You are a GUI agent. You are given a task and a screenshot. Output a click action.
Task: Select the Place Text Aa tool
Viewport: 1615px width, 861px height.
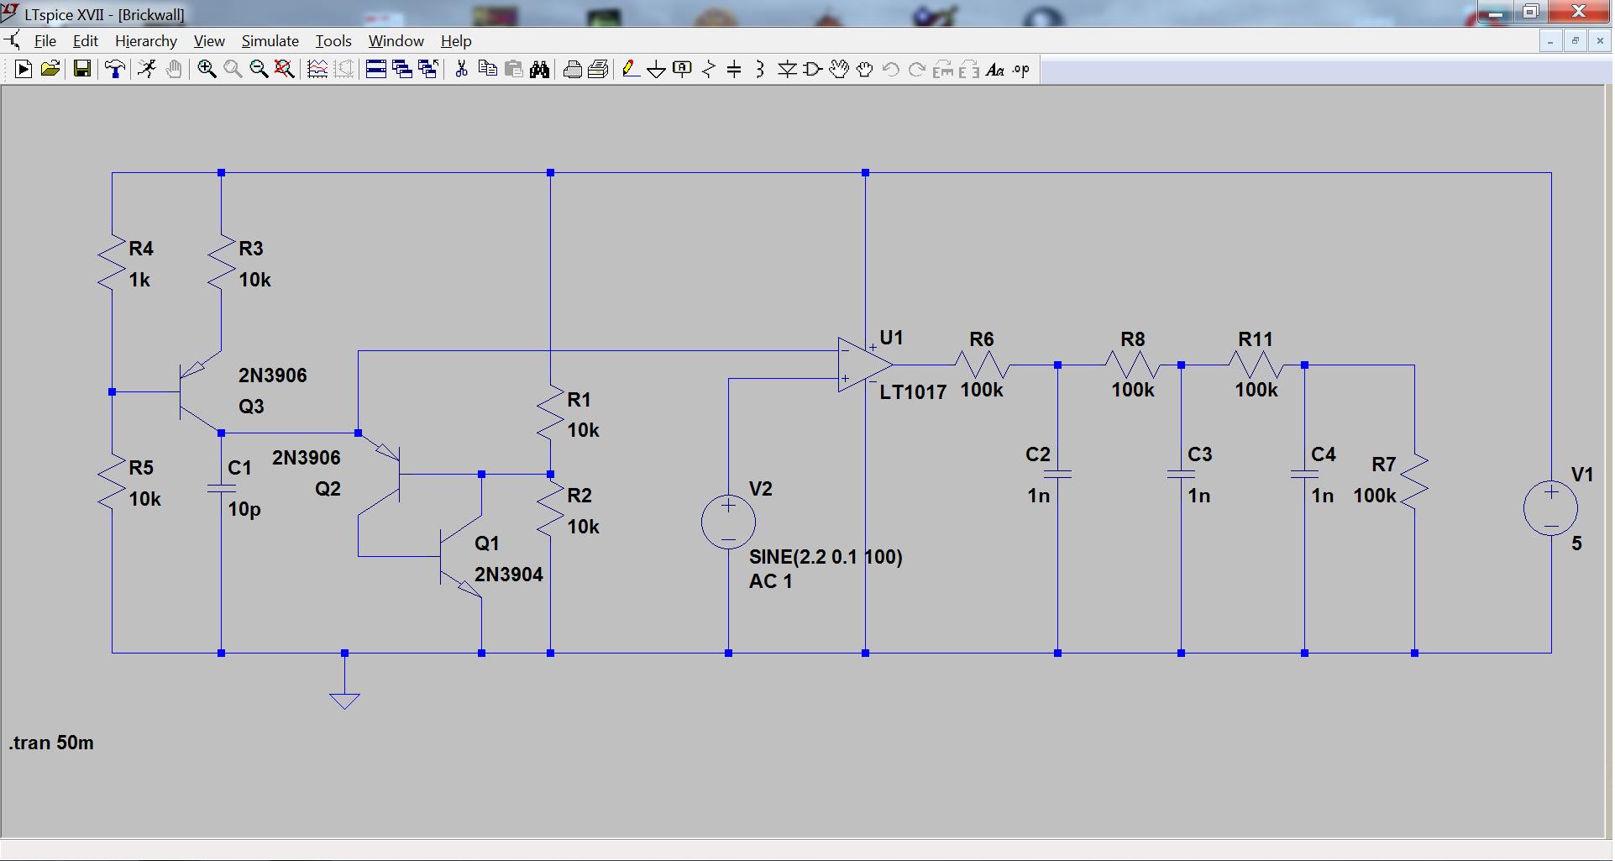[x=995, y=70]
